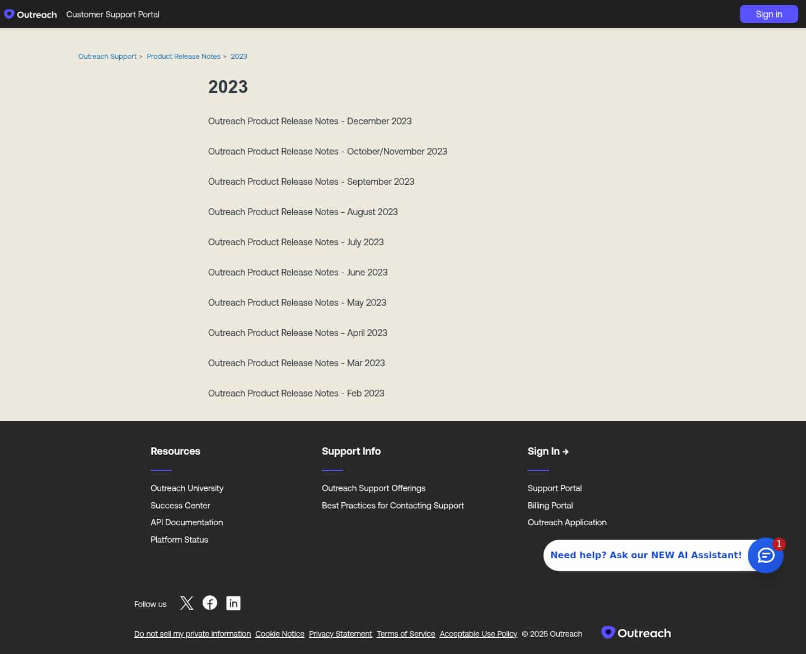806x654 pixels.
Task: Open Outreach University link
Action: (187, 488)
